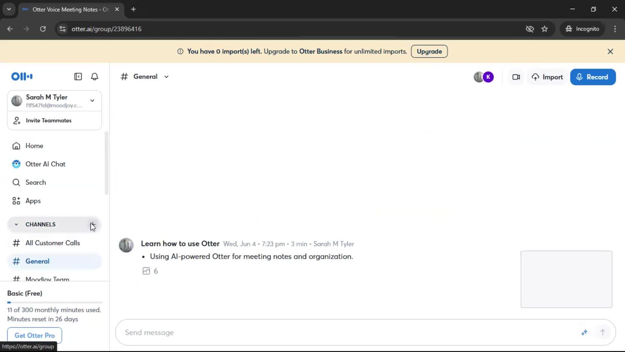Open Chrome three-dot menu
625x352 pixels.
(x=615, y=29)
